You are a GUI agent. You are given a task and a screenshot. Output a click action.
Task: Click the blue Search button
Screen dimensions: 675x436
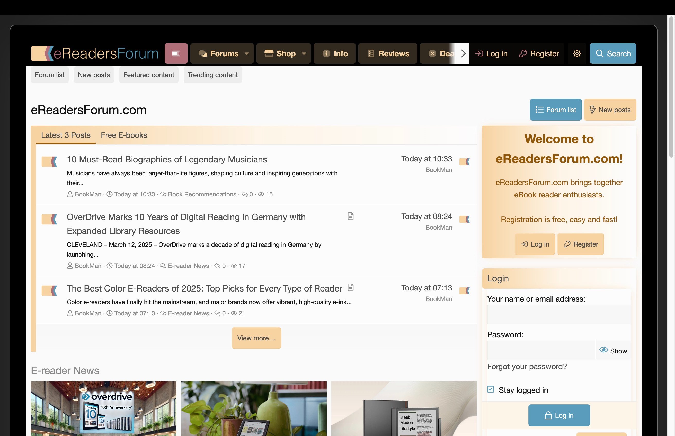point(613,53)
